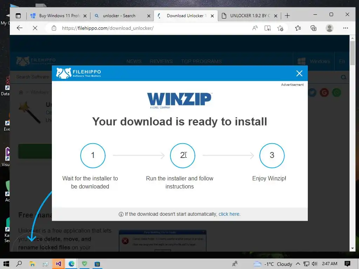Viewport: 359px width, 269px height.
Task: Open the picture app icon in taskbar
Action: (45, 264)
